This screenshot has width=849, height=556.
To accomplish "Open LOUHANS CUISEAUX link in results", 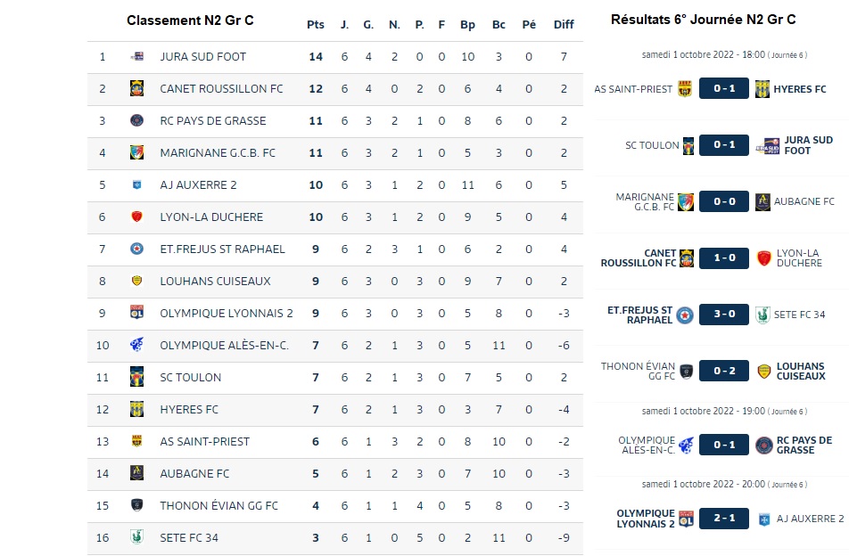I will [x=801, y=371].
